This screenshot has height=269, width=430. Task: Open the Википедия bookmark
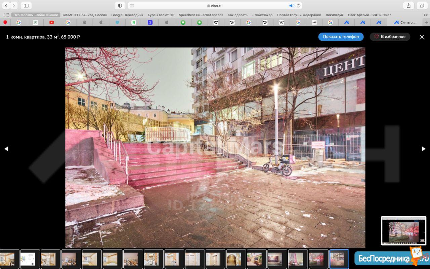[x=334, y=15]
